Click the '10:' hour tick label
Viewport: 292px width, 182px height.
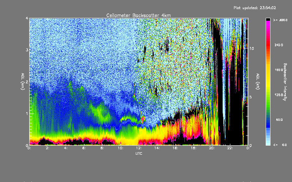pyautogui.click(x=120, y=148)
